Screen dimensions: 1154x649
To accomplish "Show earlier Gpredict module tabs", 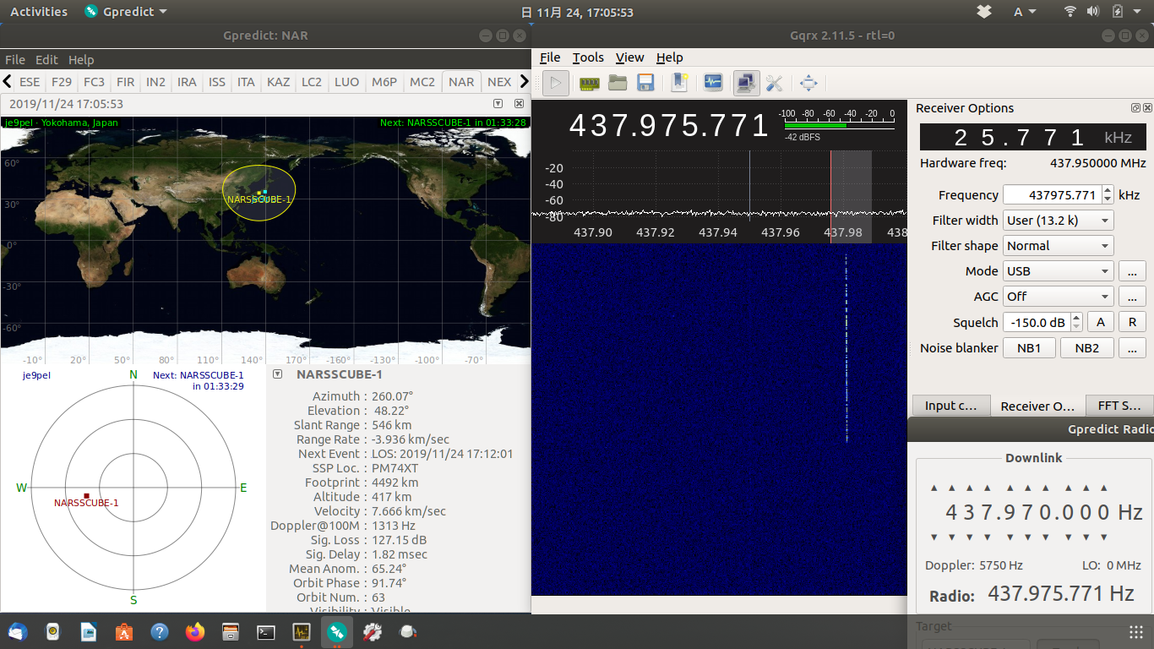I will (7, 82).
